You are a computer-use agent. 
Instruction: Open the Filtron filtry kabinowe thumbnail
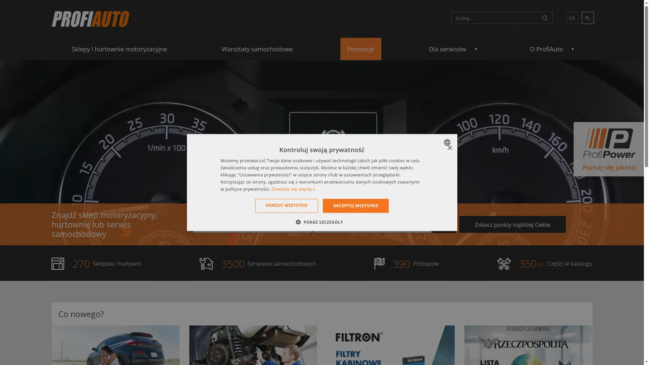[x=391, y=345]
